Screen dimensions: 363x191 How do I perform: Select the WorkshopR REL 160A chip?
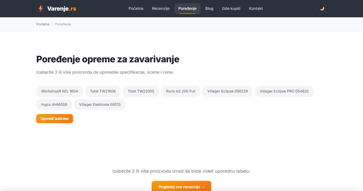60,91
